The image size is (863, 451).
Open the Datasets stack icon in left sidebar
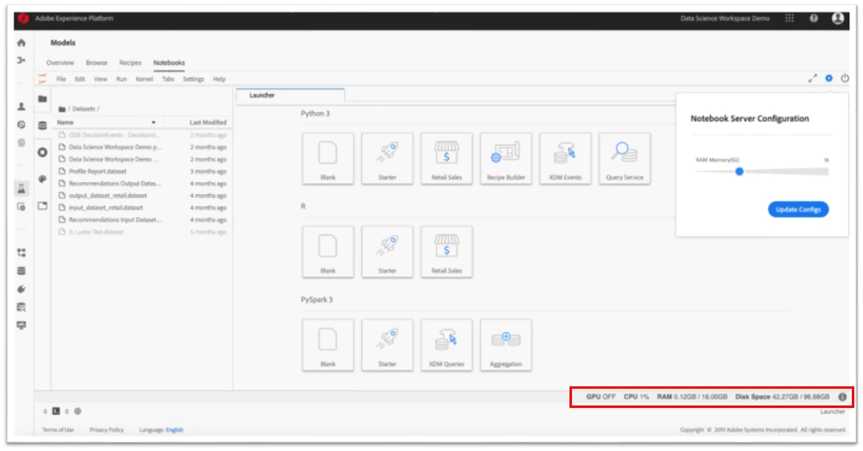coord(22,271)
